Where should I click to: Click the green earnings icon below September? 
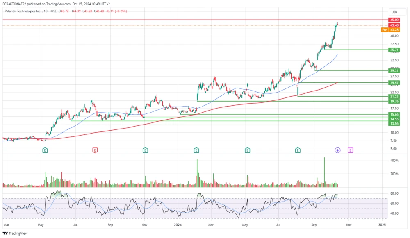pos(297,150)
